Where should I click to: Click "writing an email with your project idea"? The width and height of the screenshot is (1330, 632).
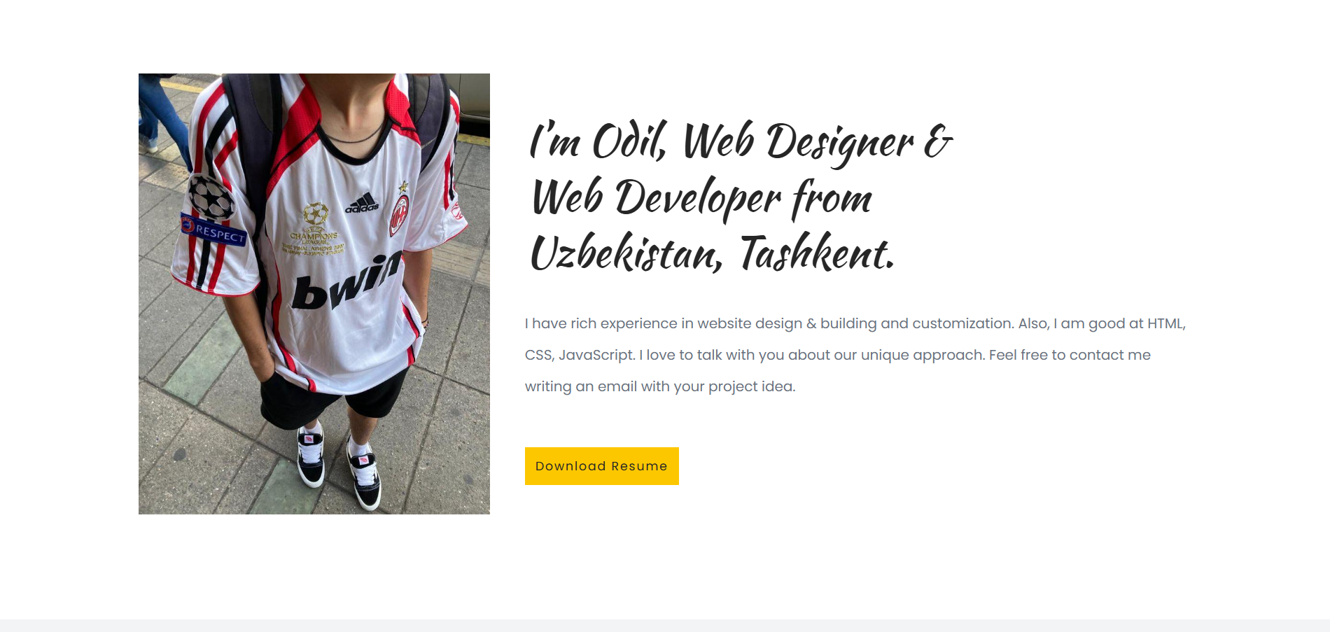(x=660, y=386)
